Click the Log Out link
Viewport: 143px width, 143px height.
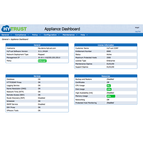(138, 31)
